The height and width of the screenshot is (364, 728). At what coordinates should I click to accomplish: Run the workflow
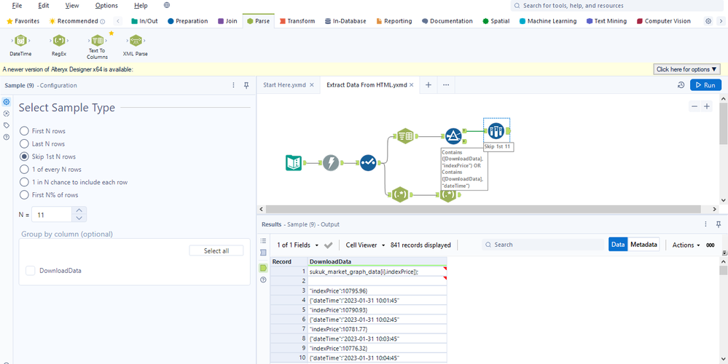(705, 85)
